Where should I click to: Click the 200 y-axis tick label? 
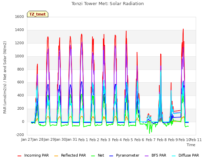click(21, 109)
